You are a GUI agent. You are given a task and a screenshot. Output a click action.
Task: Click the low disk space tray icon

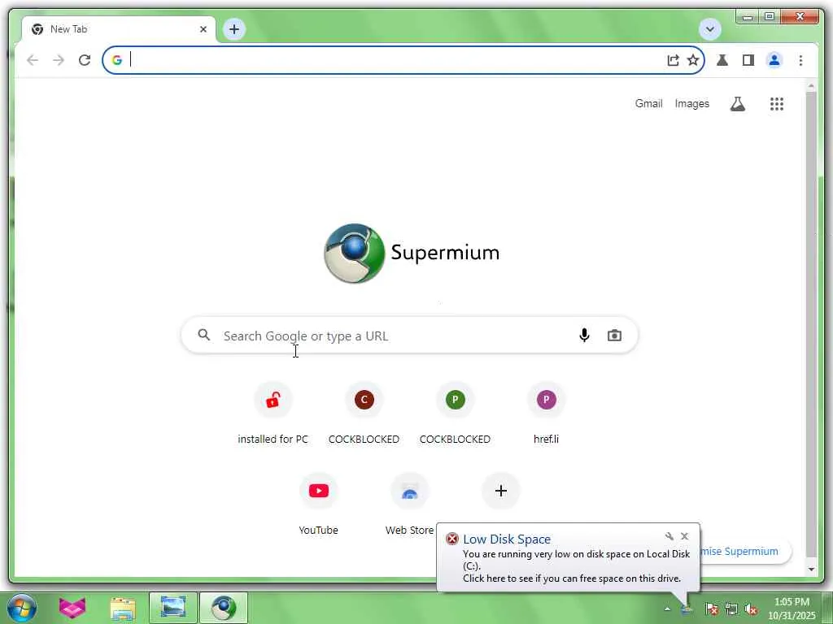pos(687,609)
